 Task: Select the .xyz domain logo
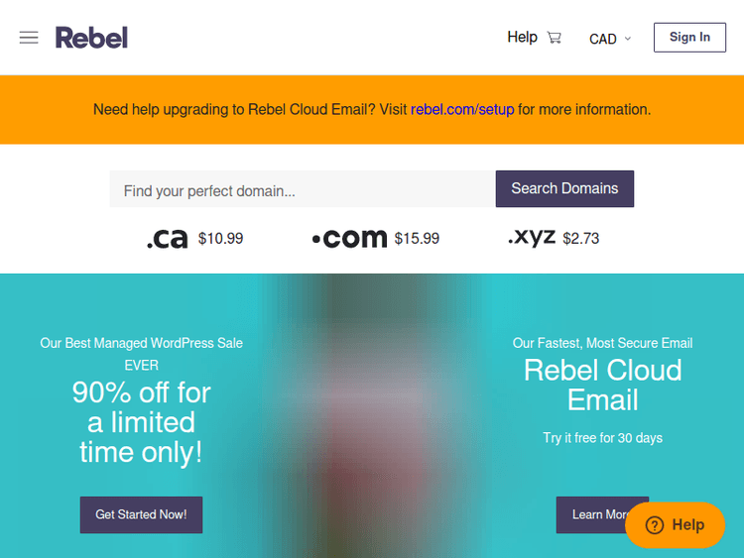[532, 238]
